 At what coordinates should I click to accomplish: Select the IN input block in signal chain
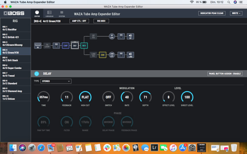pyautogui.click(x=38, y=46)
